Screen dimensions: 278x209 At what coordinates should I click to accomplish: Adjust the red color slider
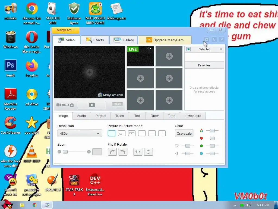pos(212,138)
